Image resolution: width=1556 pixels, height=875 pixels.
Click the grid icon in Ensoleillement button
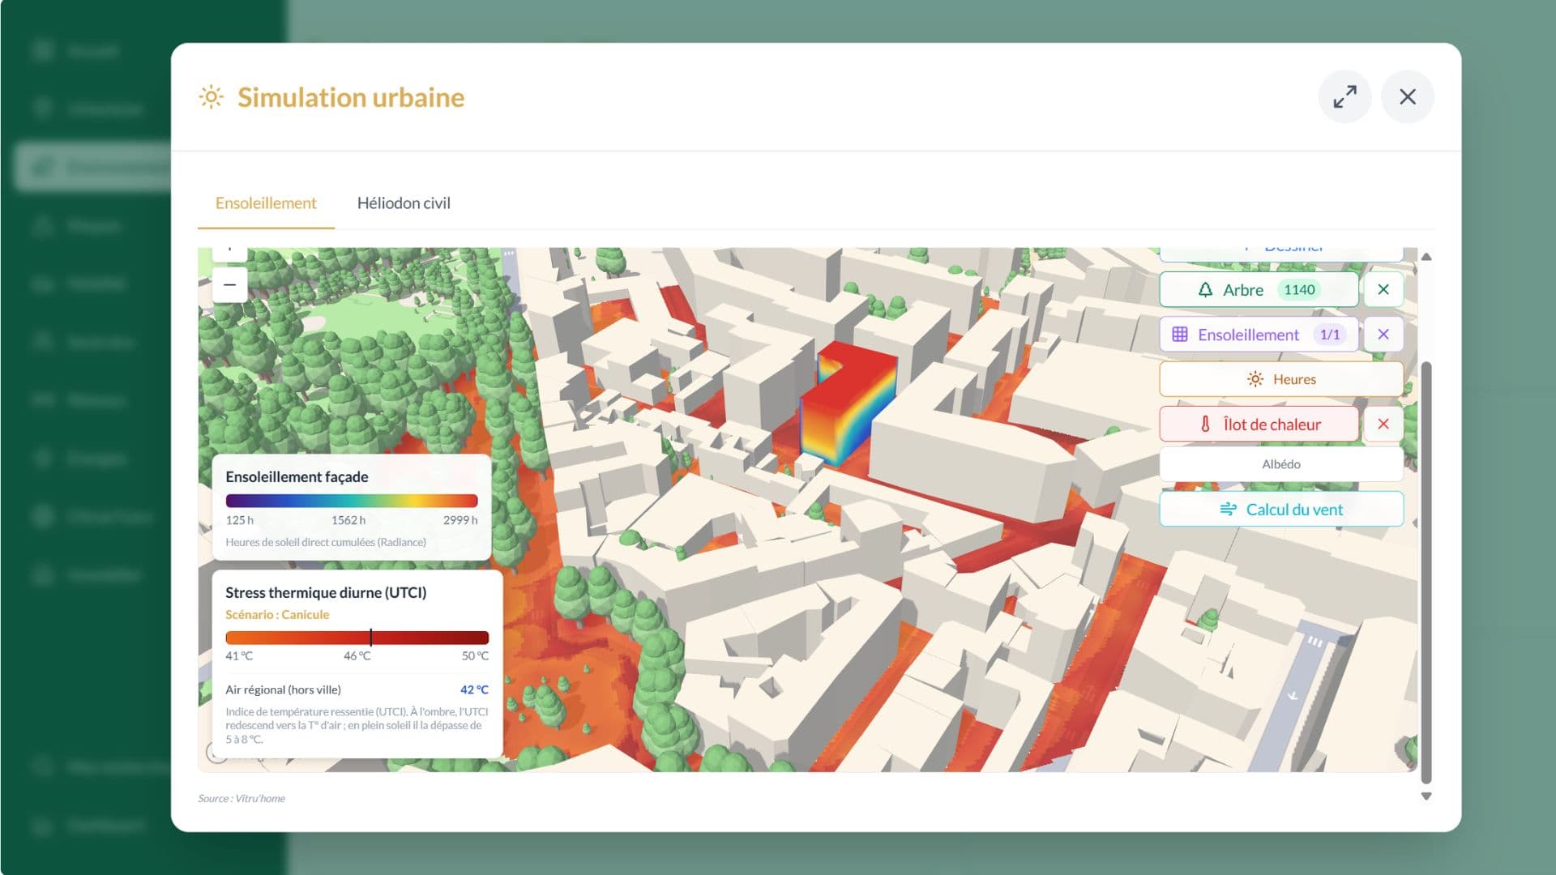1180,335
